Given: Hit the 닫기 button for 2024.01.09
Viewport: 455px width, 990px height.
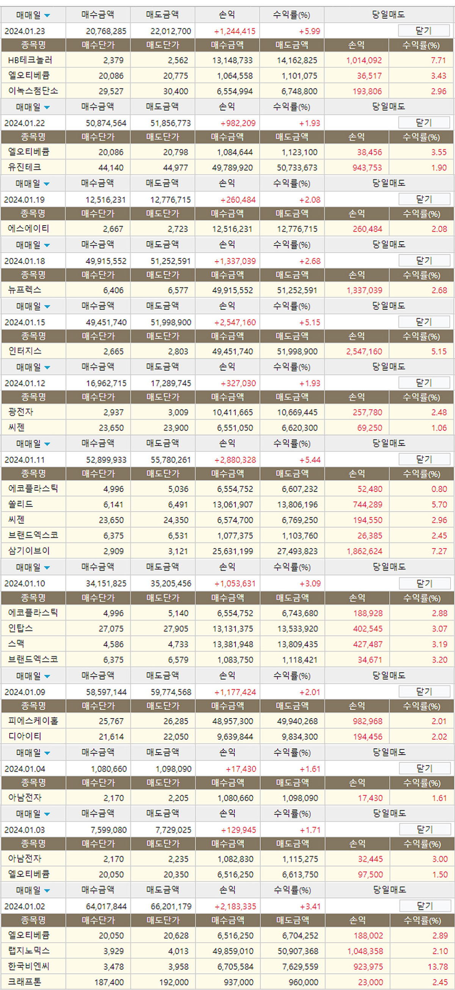Looking at the screenshot, I should pos(424,691).
